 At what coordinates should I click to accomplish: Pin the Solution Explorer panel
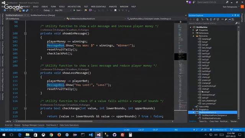coord(235,15)
